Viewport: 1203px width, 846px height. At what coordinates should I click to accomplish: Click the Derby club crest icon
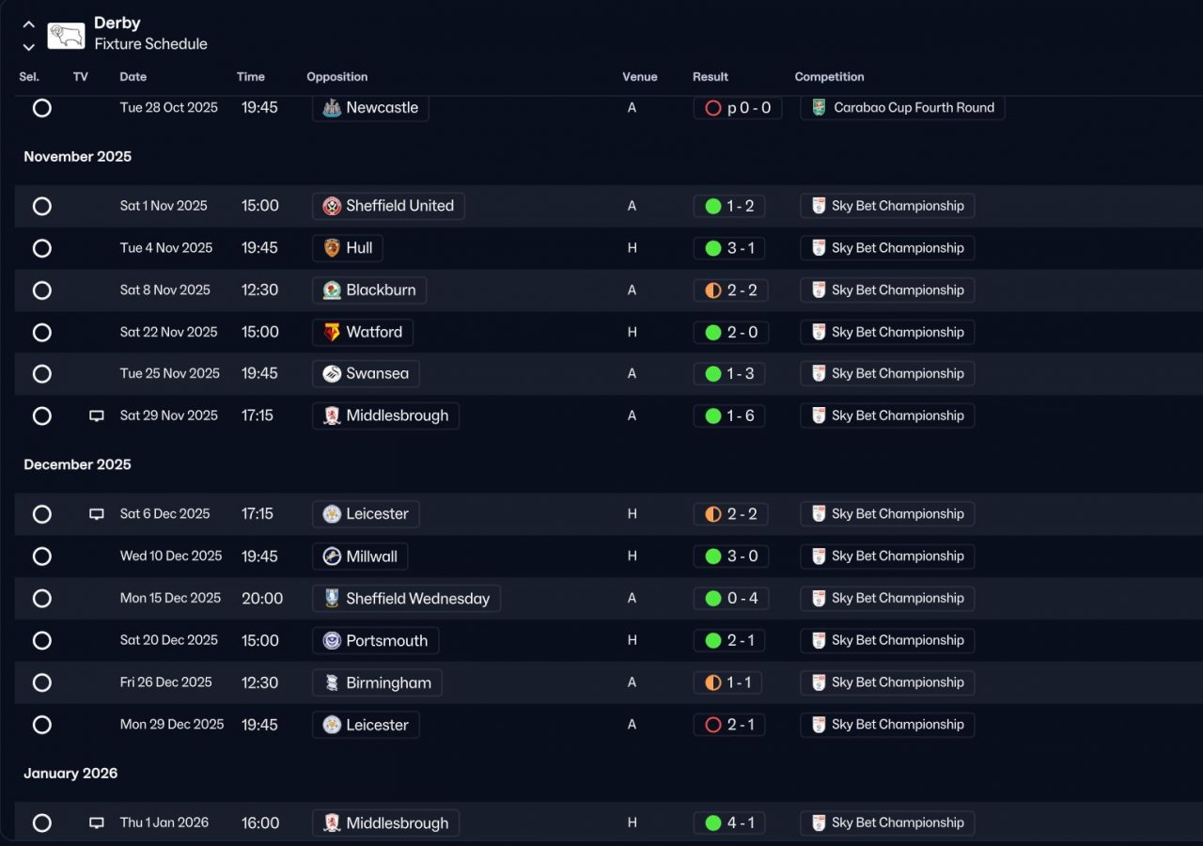tap(66, 35)
